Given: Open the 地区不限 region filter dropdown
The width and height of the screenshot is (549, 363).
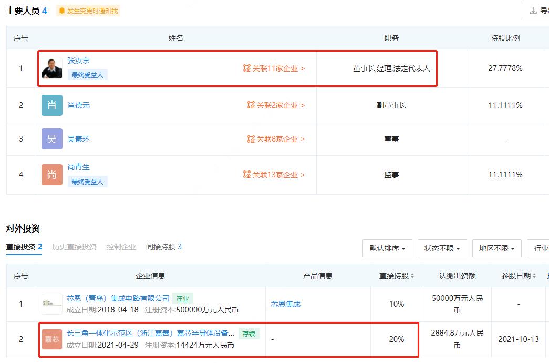Looking at the screenshot, I should pos(496,248).
